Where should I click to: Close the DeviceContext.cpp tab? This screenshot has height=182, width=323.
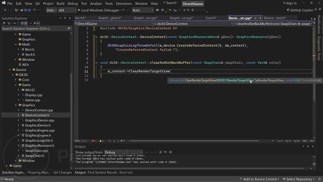(x=260, y=18)
